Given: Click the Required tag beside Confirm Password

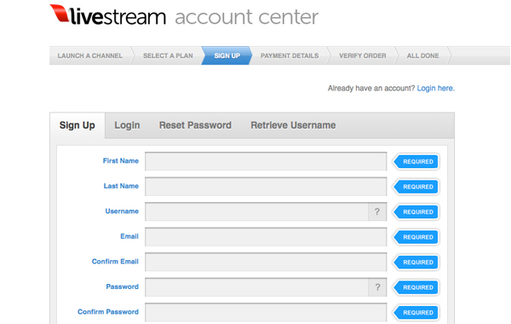Looking at the screenshot, I should pyautogui.click(x=416, y=313).
